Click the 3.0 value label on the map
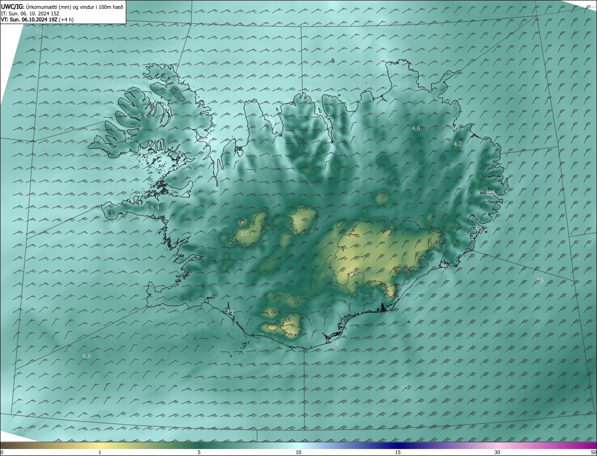The image size is (597, 456). [x=244, y=233]
